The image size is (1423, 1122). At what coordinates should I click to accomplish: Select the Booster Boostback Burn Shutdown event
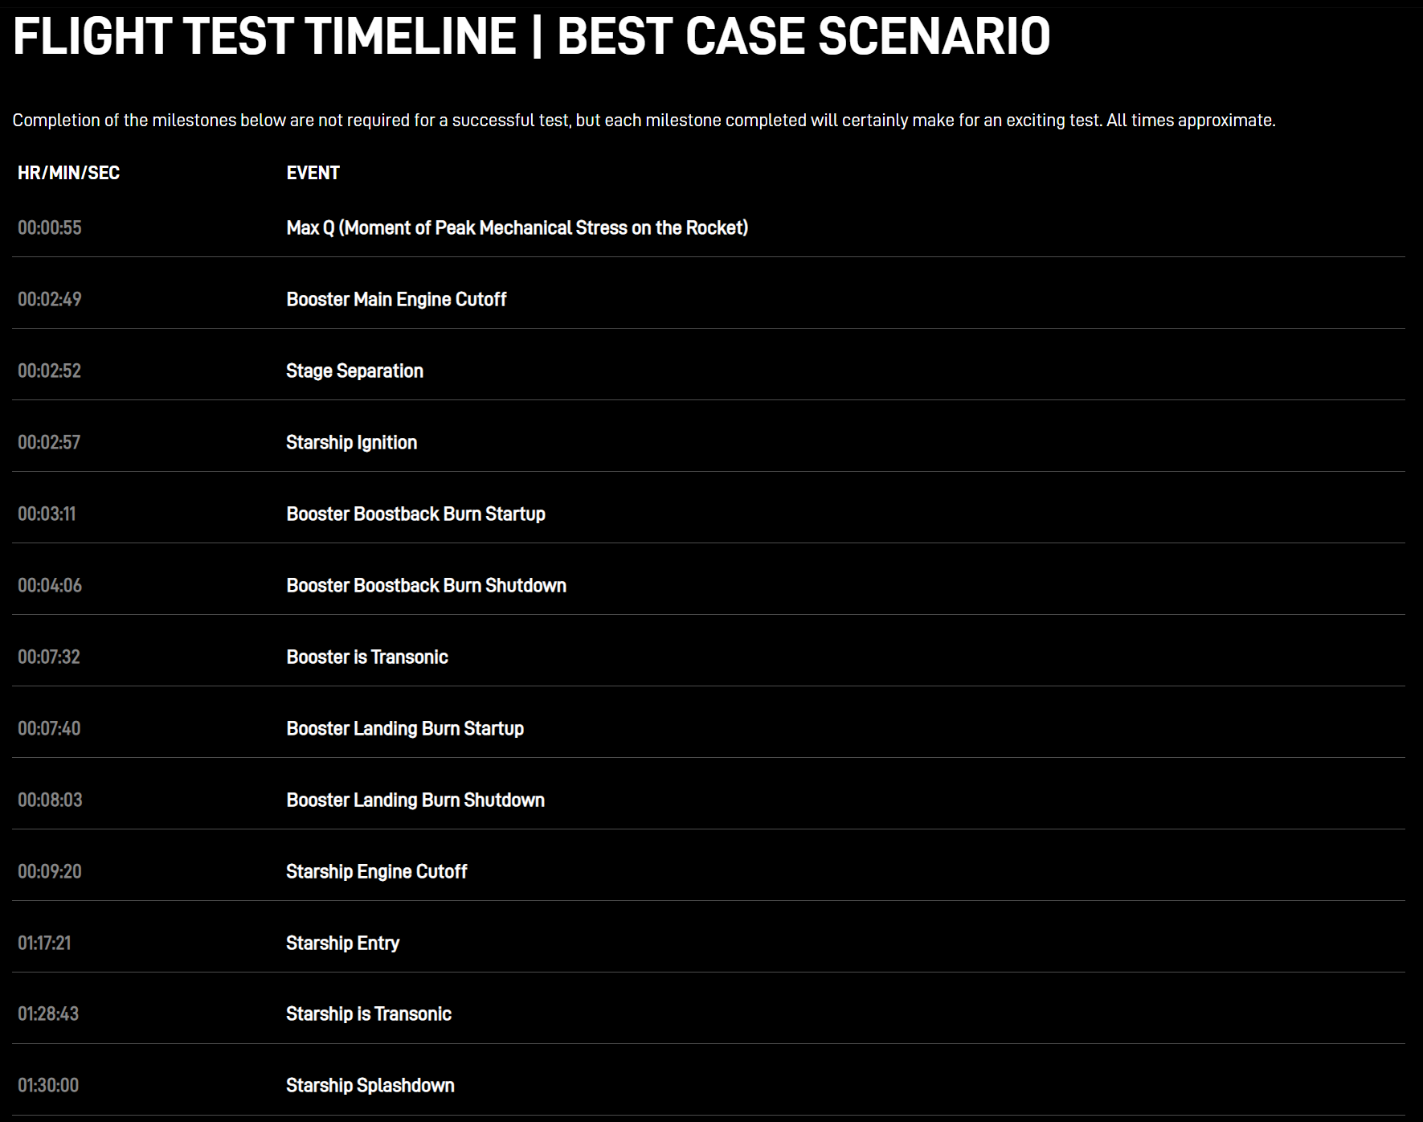click(426, 585)
